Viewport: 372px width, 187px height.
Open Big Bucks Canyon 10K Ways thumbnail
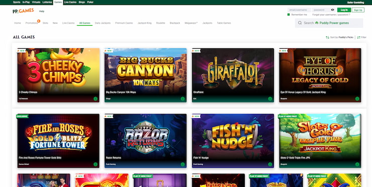[x=145, y=75]
